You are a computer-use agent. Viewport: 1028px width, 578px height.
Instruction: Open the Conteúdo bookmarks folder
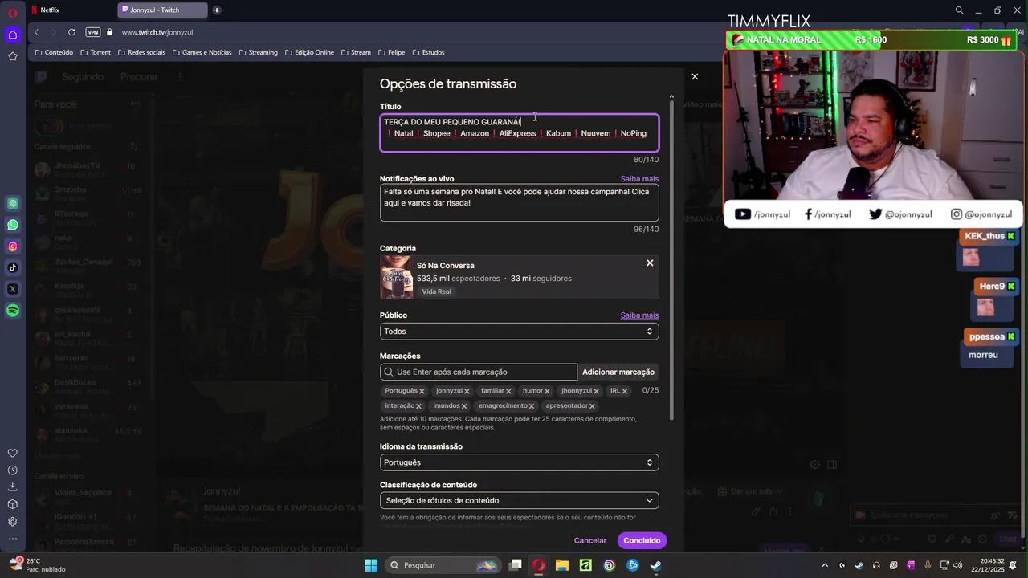coord(54,52)
